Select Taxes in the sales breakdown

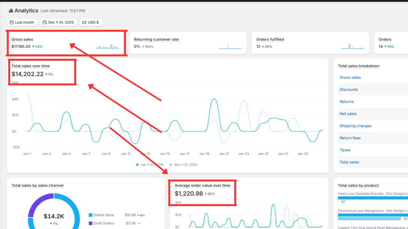pos(345,150)
